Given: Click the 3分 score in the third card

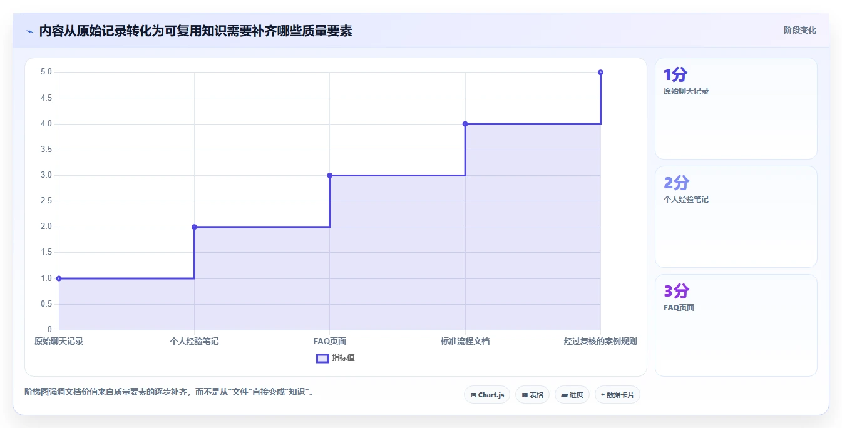Looking at the screenshot, I should click(x=676, y=292).
